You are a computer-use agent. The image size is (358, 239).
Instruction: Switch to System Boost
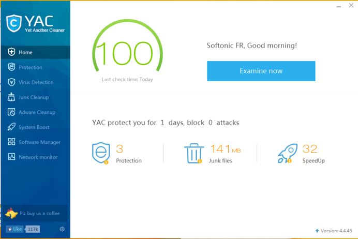tap(35, 127)
